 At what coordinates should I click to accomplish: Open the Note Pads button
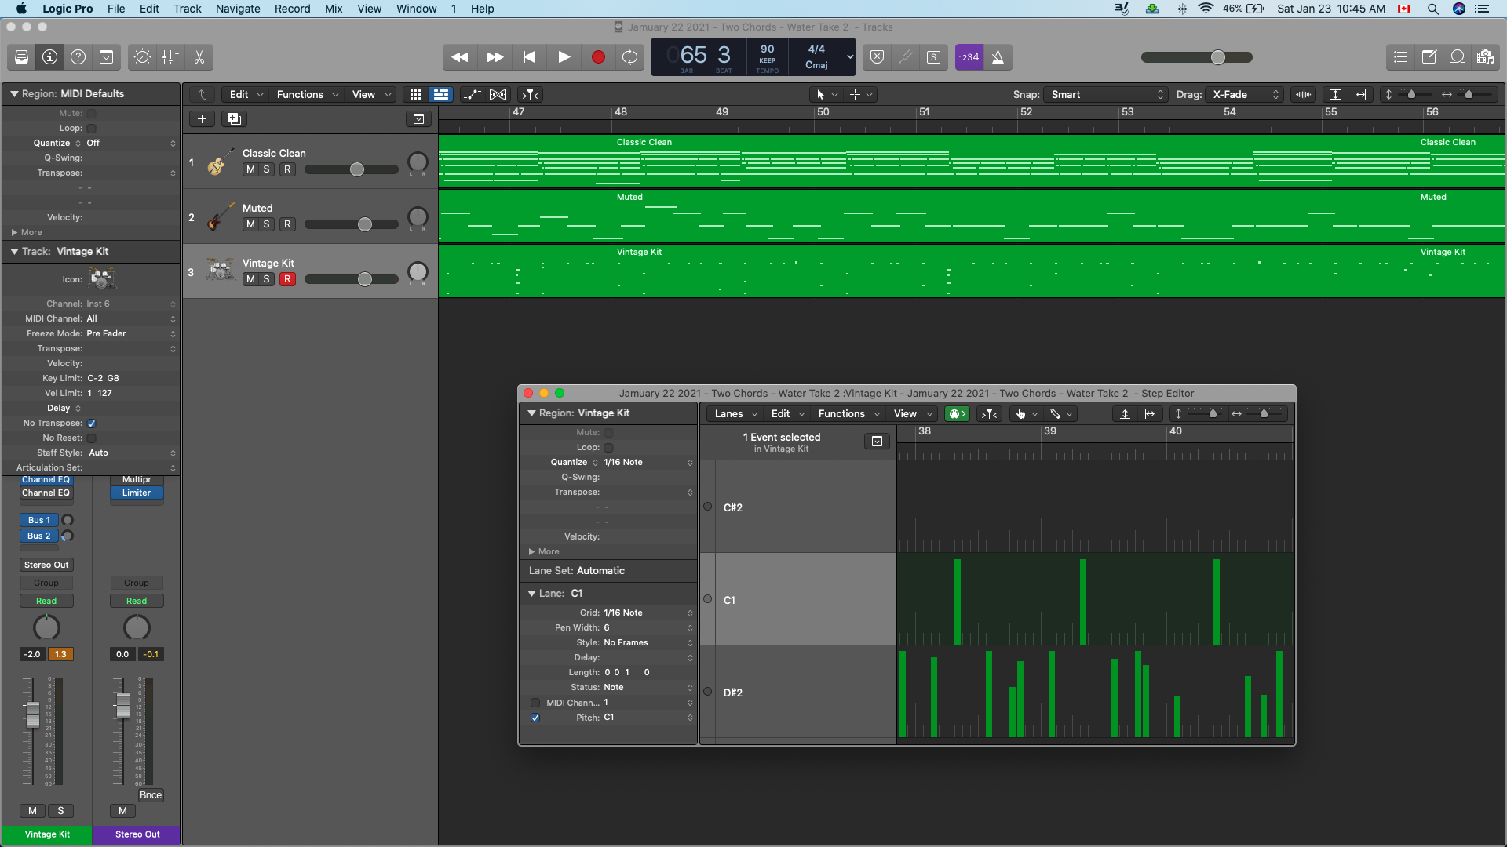(x=1429, y=57)
